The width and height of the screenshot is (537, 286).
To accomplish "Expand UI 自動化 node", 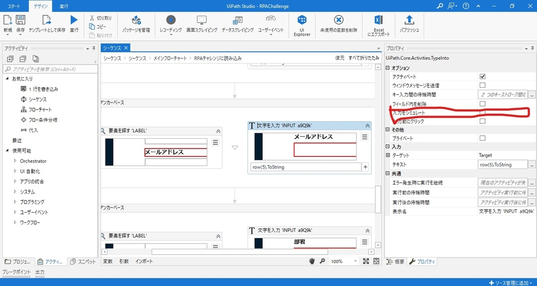I will pyautogui.click(x=15, y=171).
